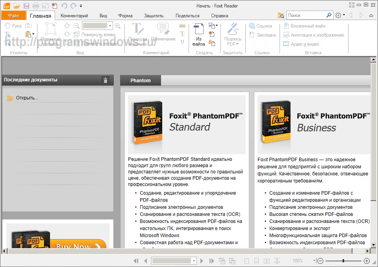Go to last page with double-arrow icon
Viewport: 378px width, 267px height.
[x=212, y=261]
